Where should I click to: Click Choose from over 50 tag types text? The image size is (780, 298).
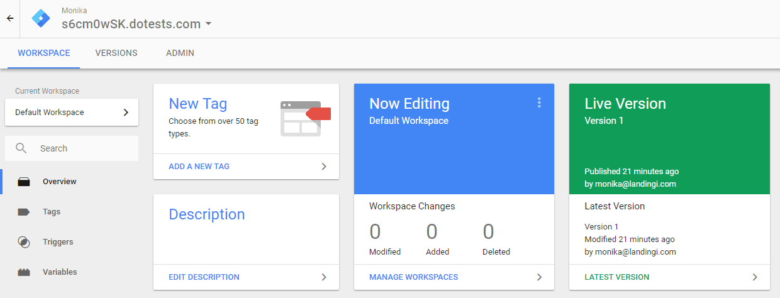click(x=213, y=126)
